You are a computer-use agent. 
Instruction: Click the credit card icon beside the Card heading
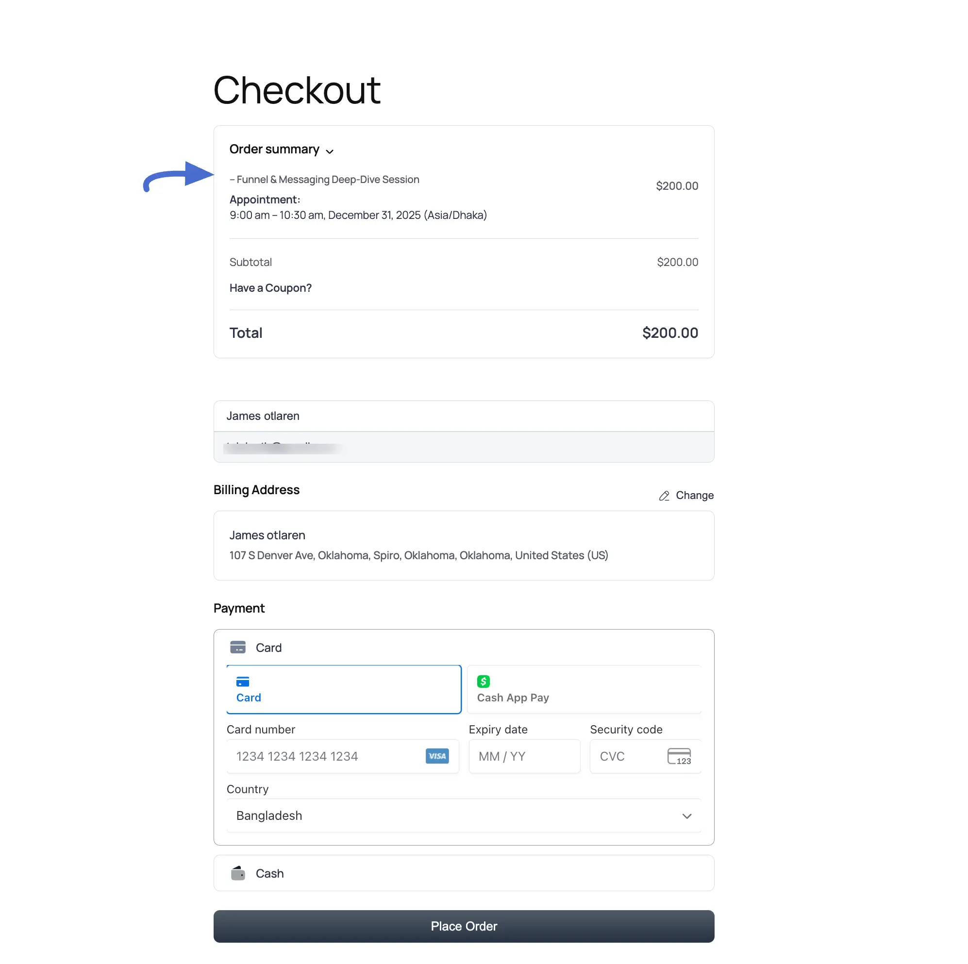238,647
